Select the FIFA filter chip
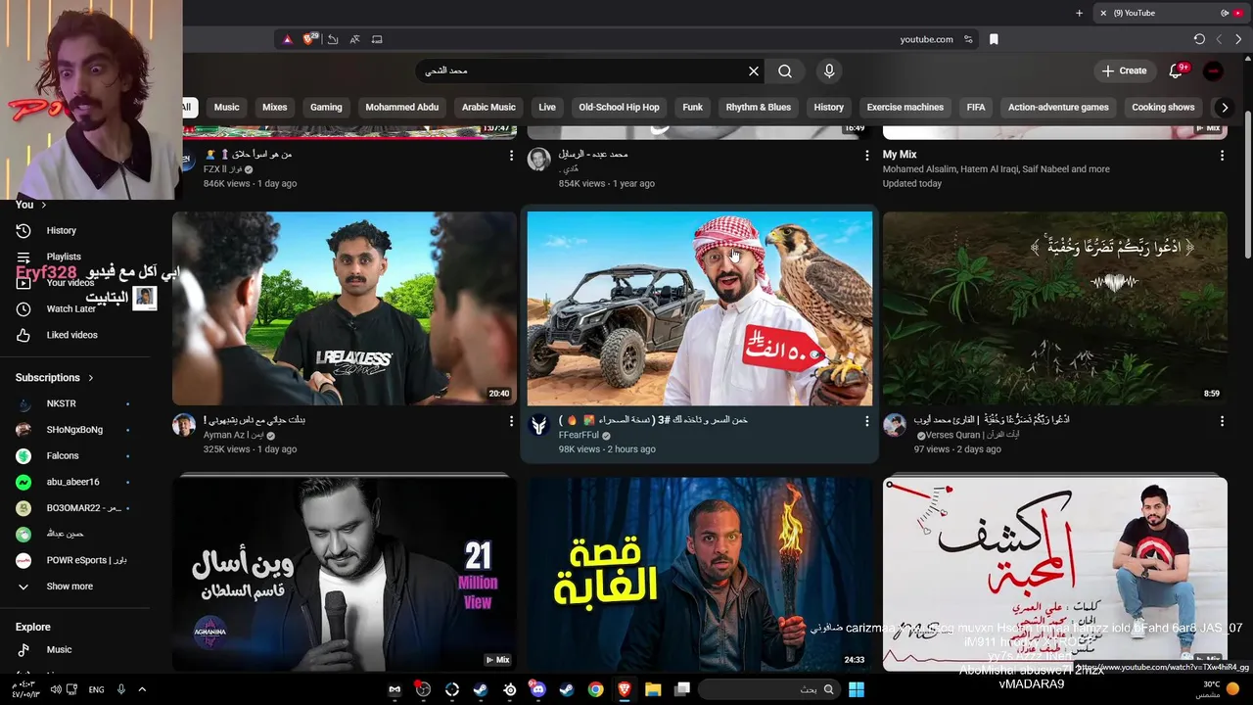The image size is (1253, 705). coord(976,108)
